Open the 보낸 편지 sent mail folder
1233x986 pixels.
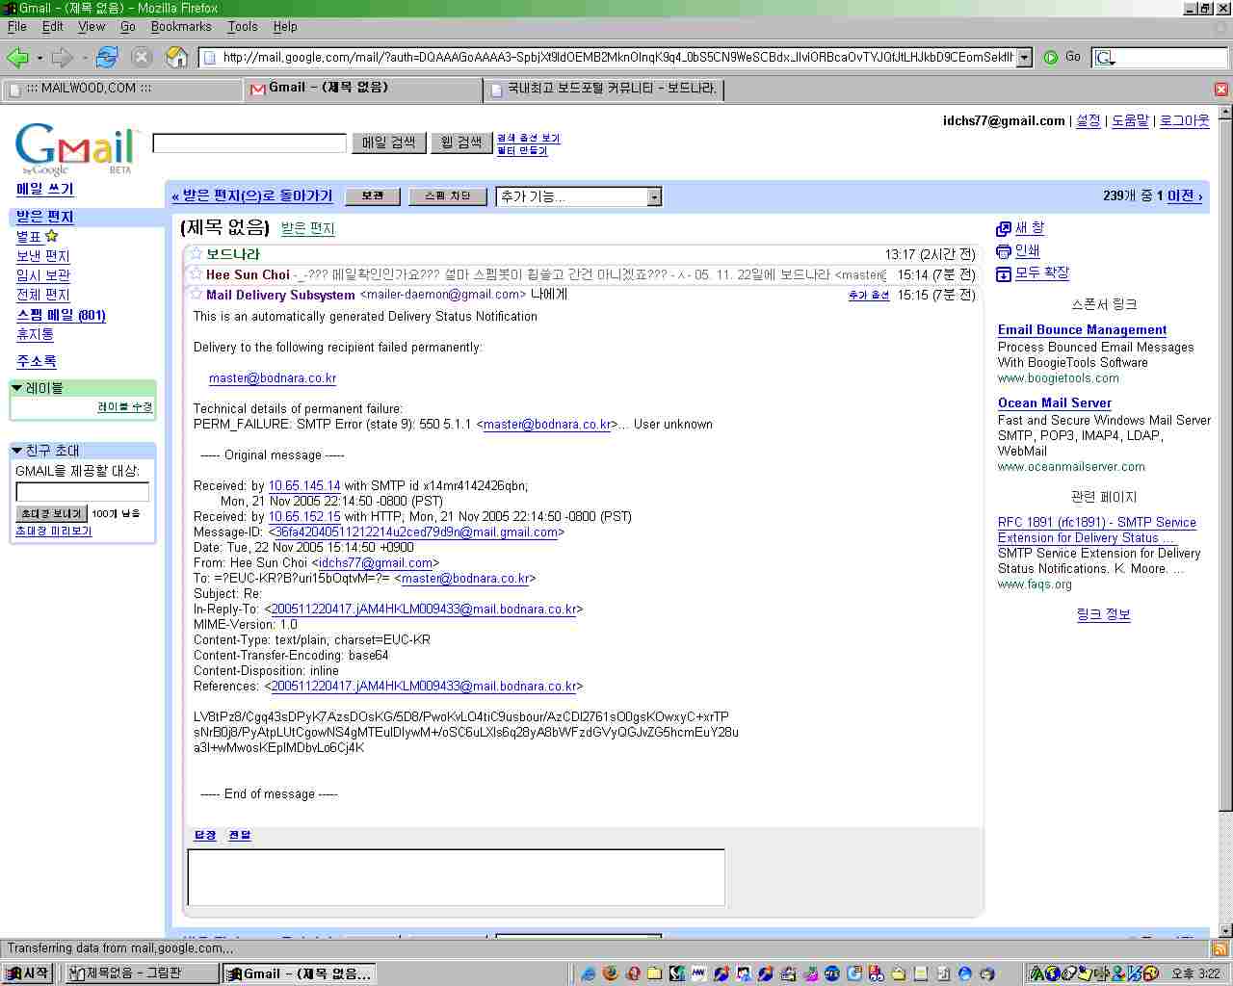43,256
